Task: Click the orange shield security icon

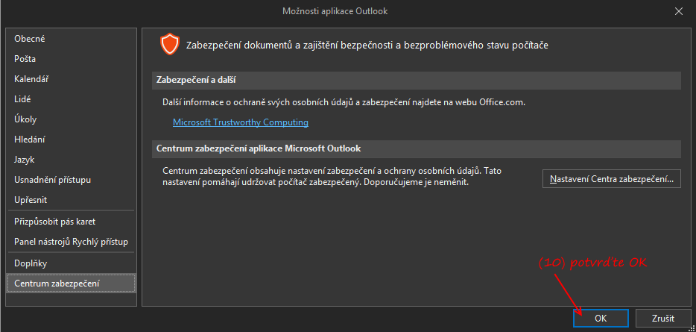Action: (170, 45)
